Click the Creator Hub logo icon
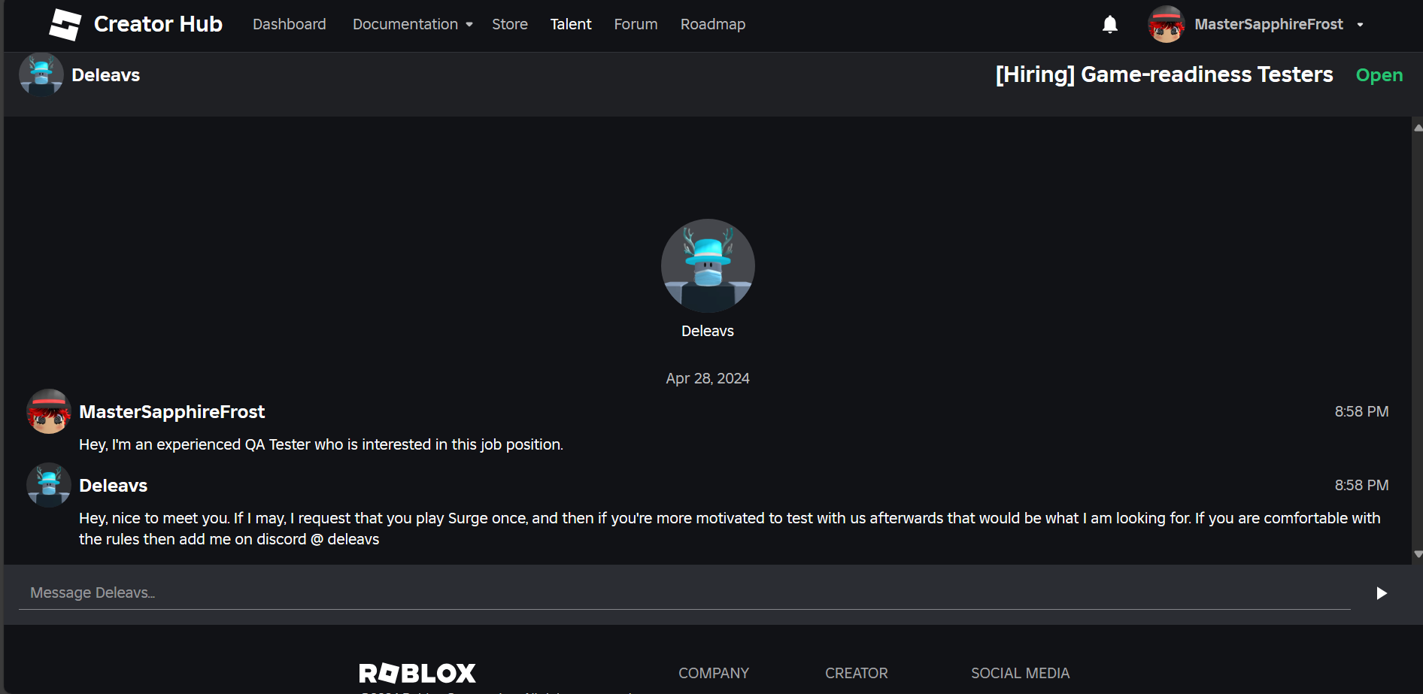Viewport: 1423px width, 694px height. [66, 24]
